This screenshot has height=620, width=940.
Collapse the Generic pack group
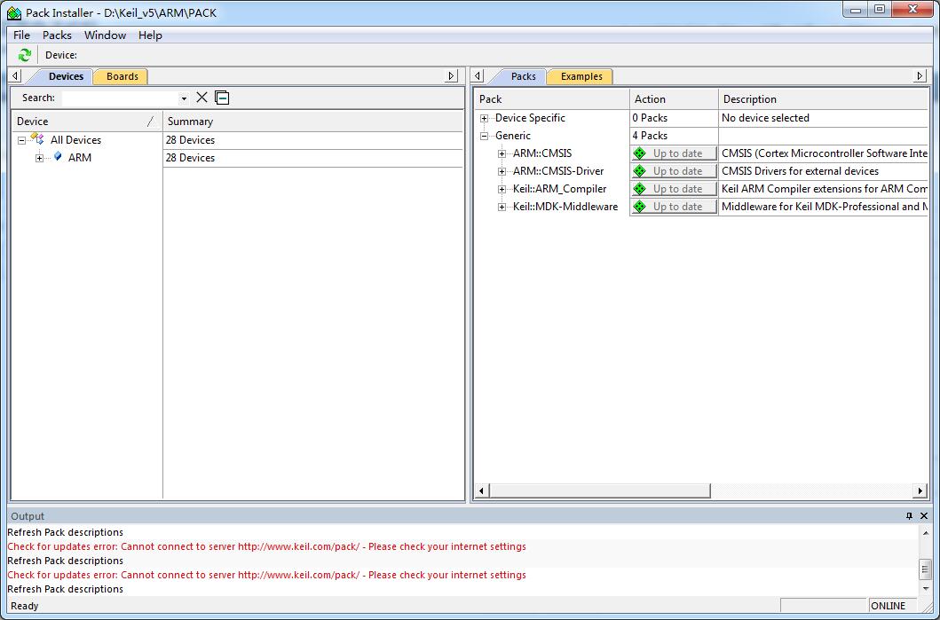[x=485, y=136]
